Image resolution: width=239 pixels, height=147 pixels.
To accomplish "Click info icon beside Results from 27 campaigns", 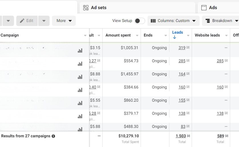I will 53,136.
